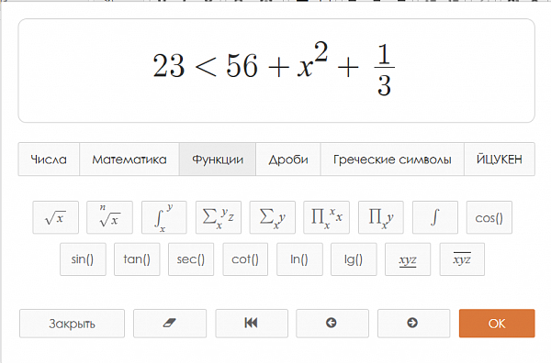Move cursor left with arrow button
This screenshot has width=551, height=363.
pyautogui.click(x=332, y=324)
